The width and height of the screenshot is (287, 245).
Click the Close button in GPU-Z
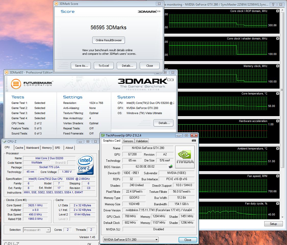[x=188, y=240]
